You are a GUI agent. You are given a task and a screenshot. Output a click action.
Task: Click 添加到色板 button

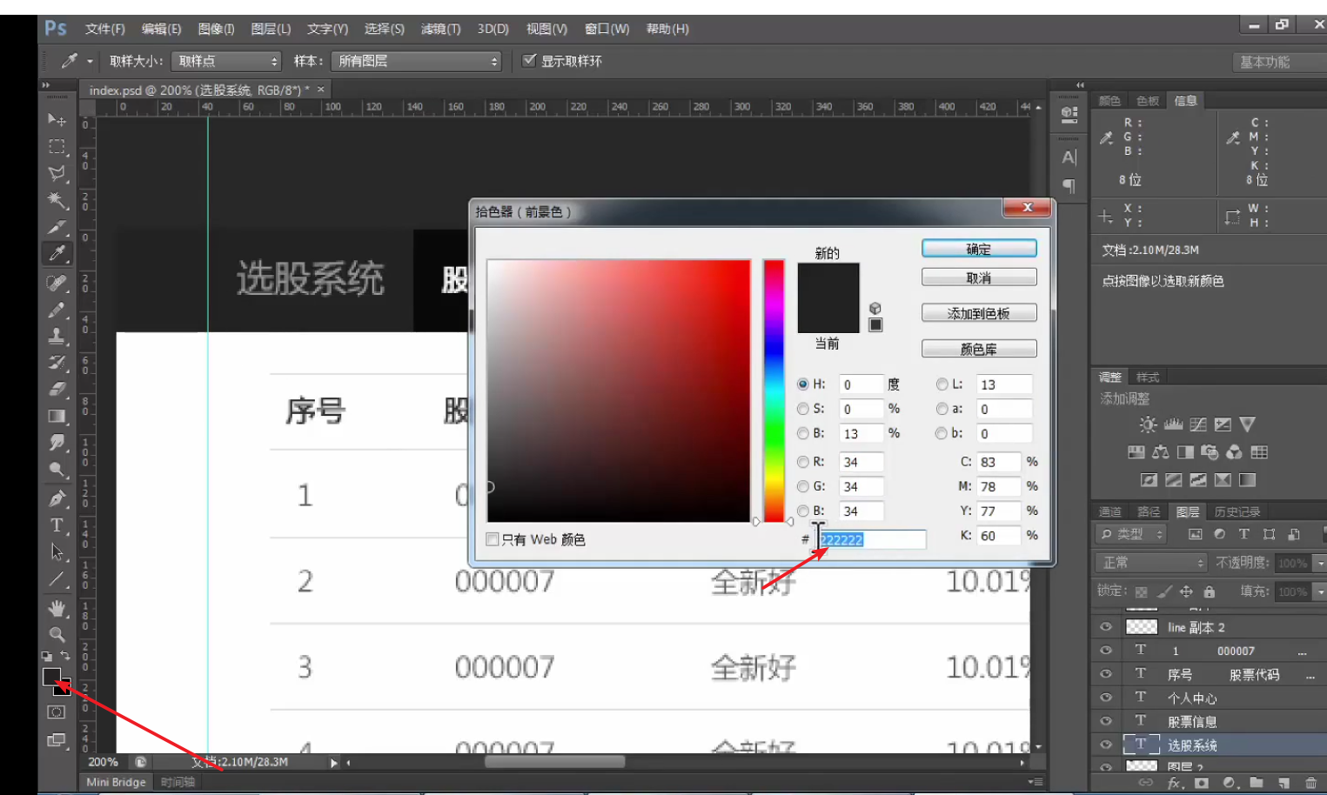point(979,313)
